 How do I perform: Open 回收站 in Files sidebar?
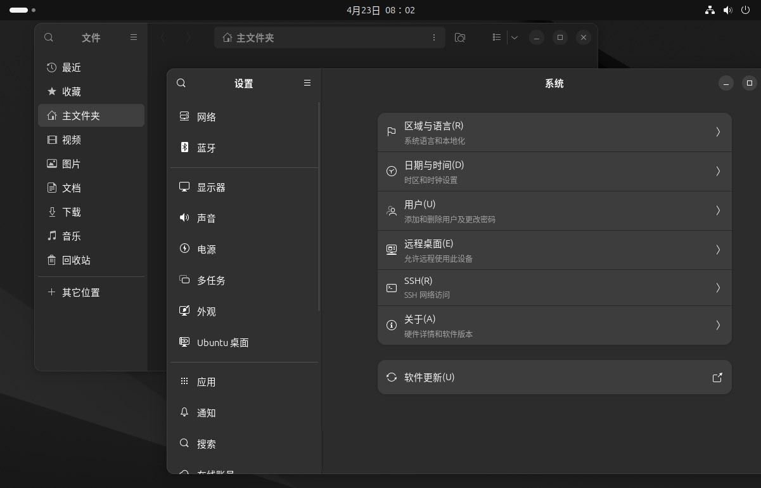(76, 260)
